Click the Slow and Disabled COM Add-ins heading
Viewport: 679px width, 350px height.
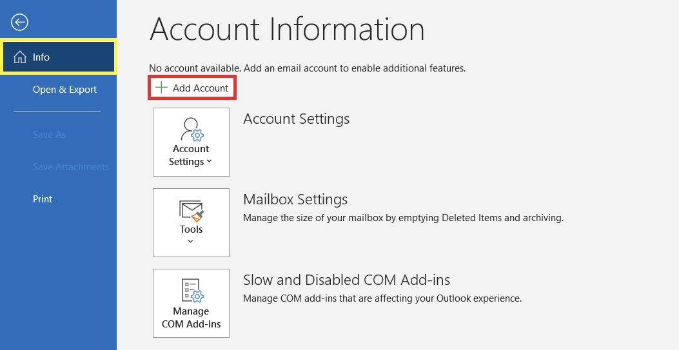(346, 280)
